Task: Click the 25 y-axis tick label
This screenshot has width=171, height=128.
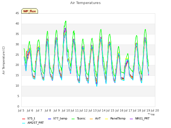Action: click(17, 55)
